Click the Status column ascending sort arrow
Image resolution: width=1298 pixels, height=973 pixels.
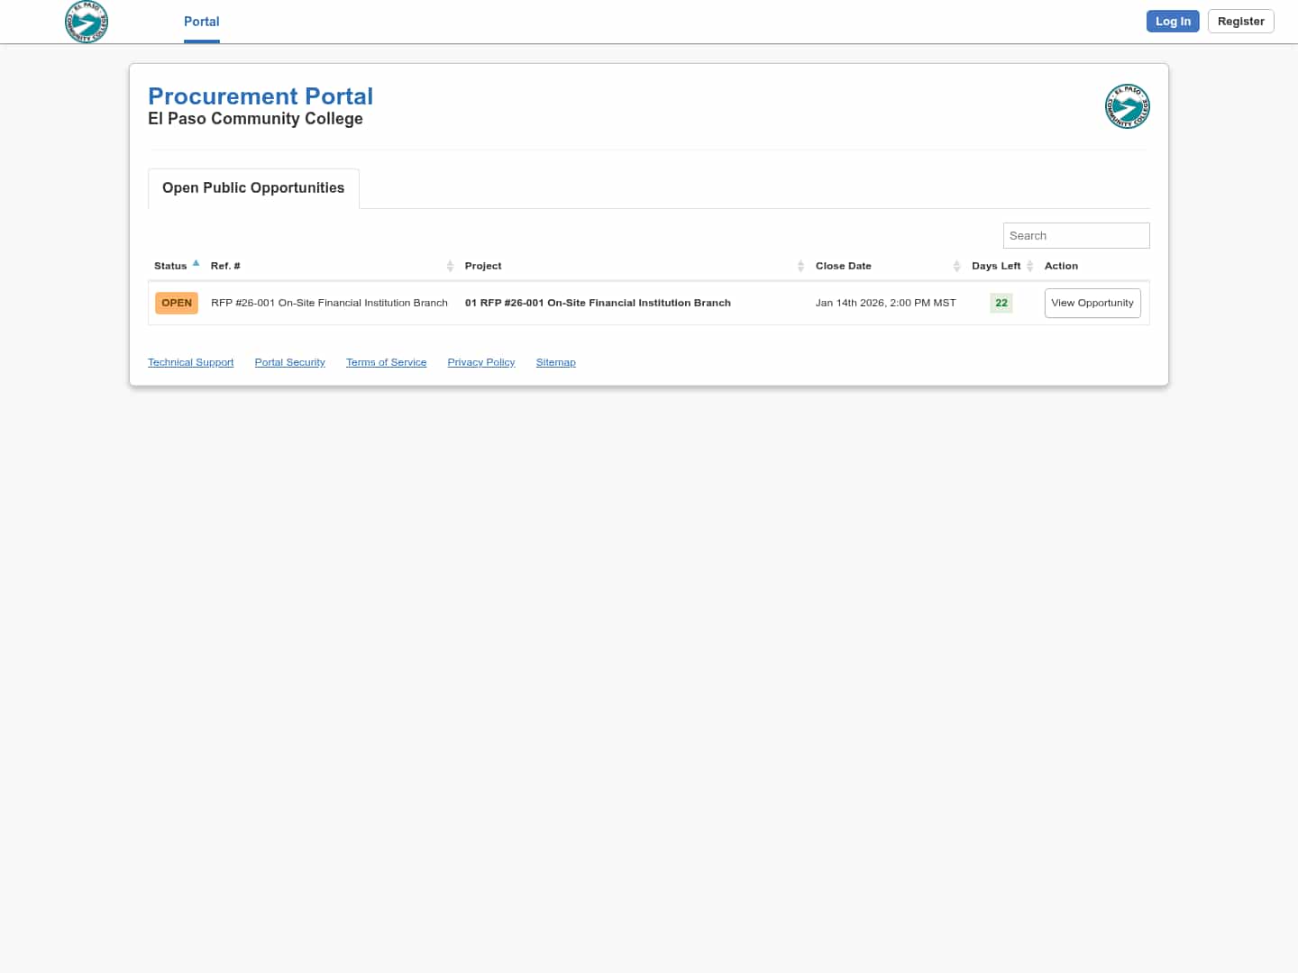pos(196,262)
